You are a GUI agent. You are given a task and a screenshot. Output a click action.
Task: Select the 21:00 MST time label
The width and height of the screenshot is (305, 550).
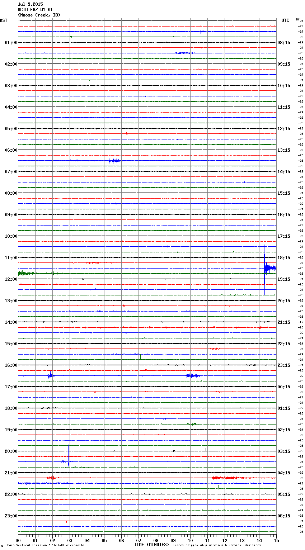click(x=11, y=473)
